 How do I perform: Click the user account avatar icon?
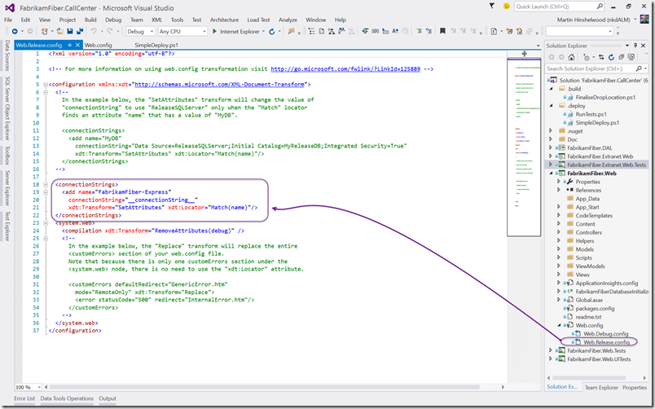644,20
